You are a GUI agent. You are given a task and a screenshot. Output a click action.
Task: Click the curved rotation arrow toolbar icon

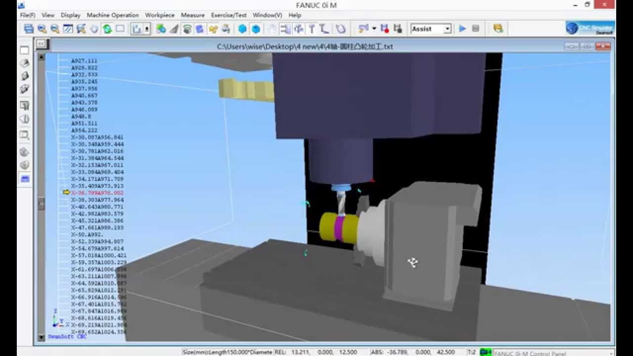point(341,29)
